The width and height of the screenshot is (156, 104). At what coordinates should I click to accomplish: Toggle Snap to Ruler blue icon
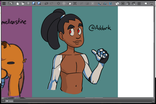[x=99, y=4]
